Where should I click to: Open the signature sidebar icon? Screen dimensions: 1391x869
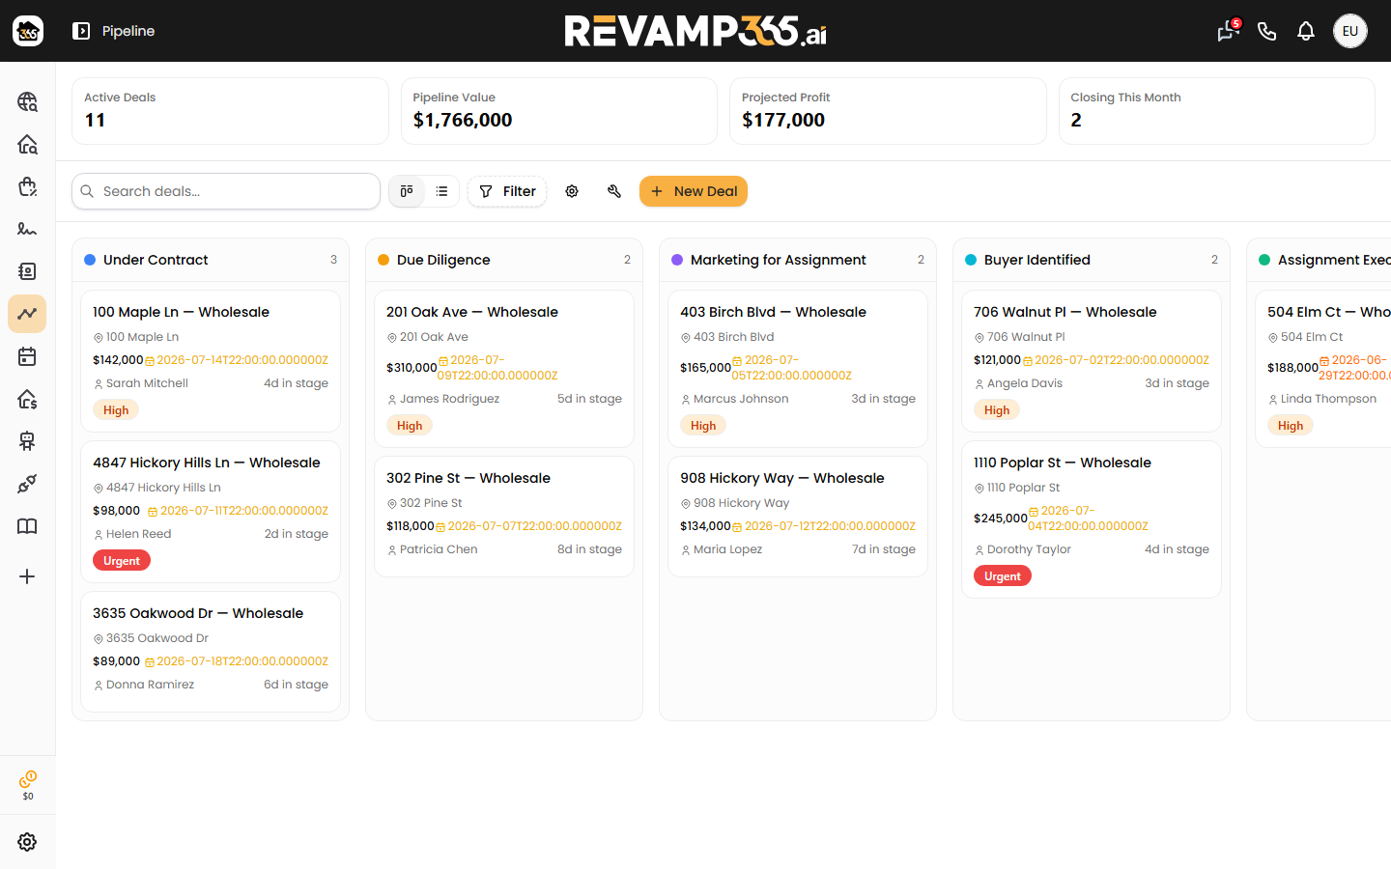27,229
